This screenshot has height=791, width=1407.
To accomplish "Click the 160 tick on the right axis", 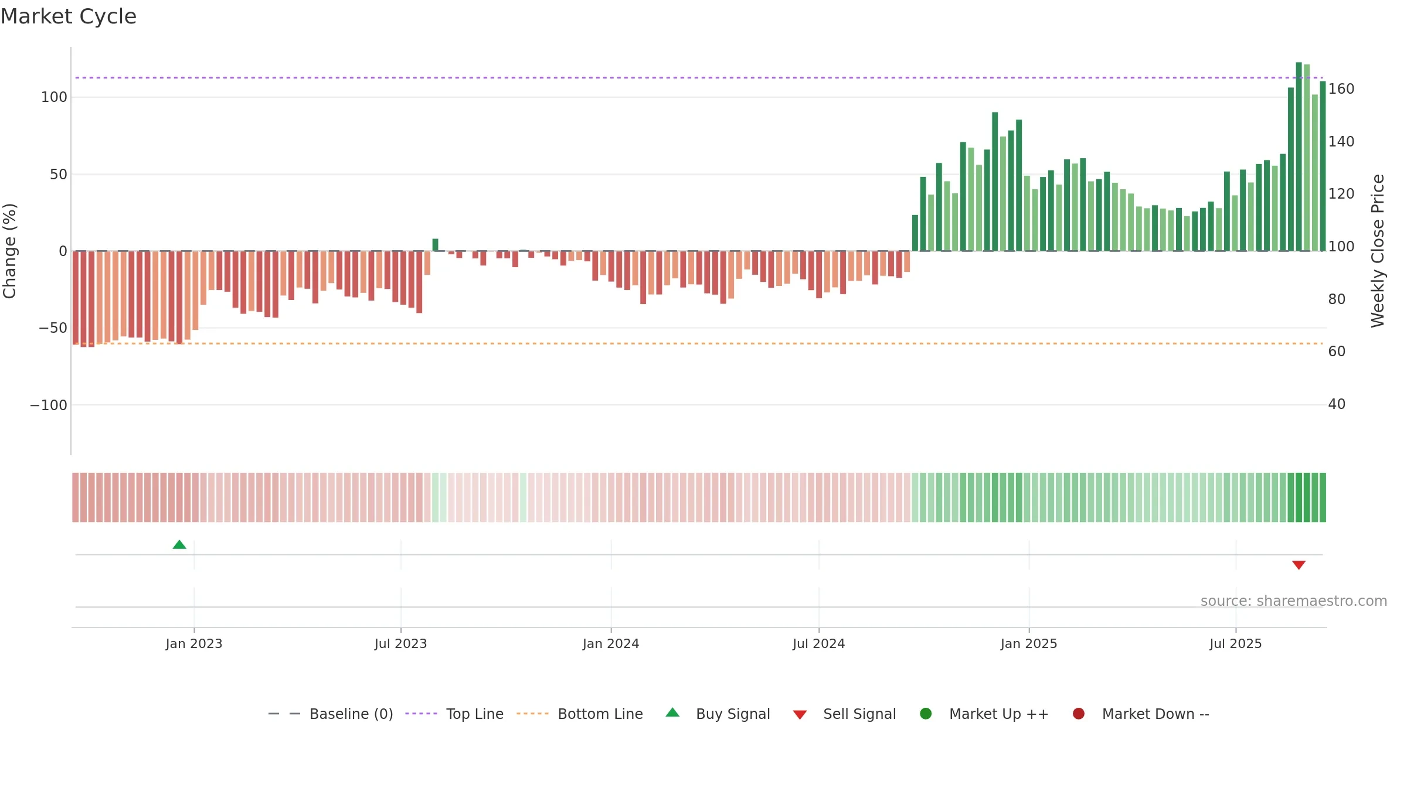I will pos(1341,89).
